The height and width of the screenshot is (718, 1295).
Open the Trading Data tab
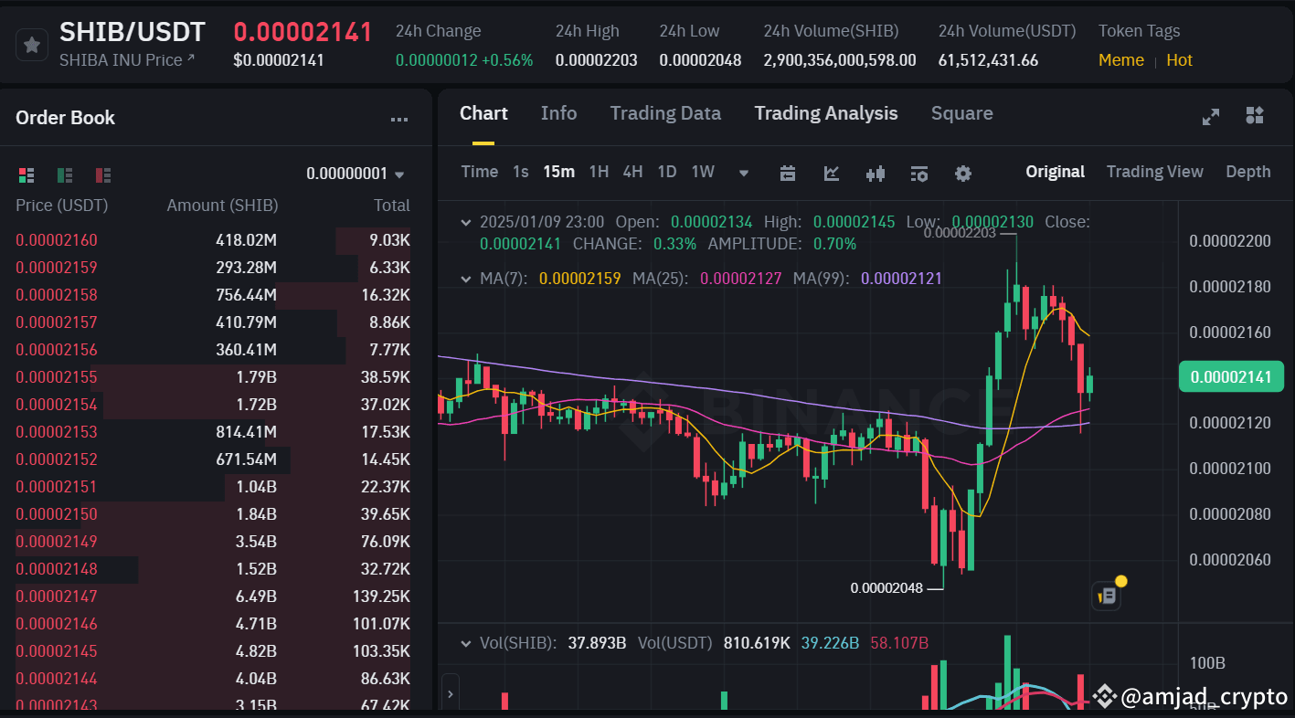point(665,113)
